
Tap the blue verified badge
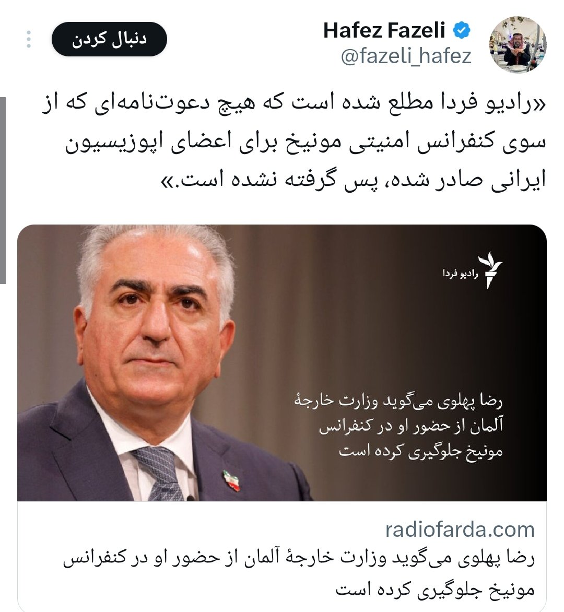pyautogui.click(x=461, y=30)
